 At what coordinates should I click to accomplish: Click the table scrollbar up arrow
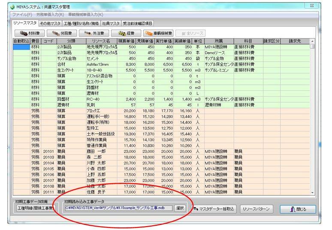pos(312,41)
